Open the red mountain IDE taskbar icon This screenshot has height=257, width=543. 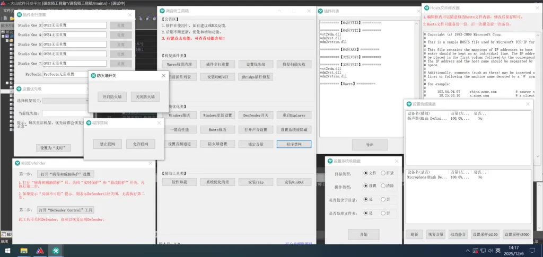tap(40, 251)
